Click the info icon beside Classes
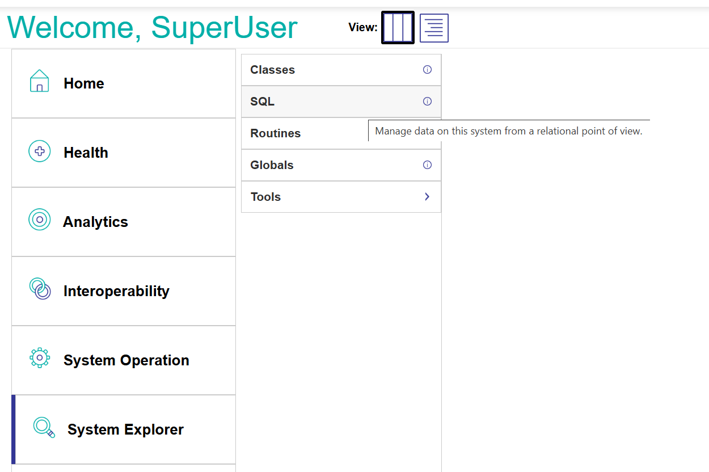Image resolution: width=709 pixels, height=472 pixels. click(x=427, y=70)
